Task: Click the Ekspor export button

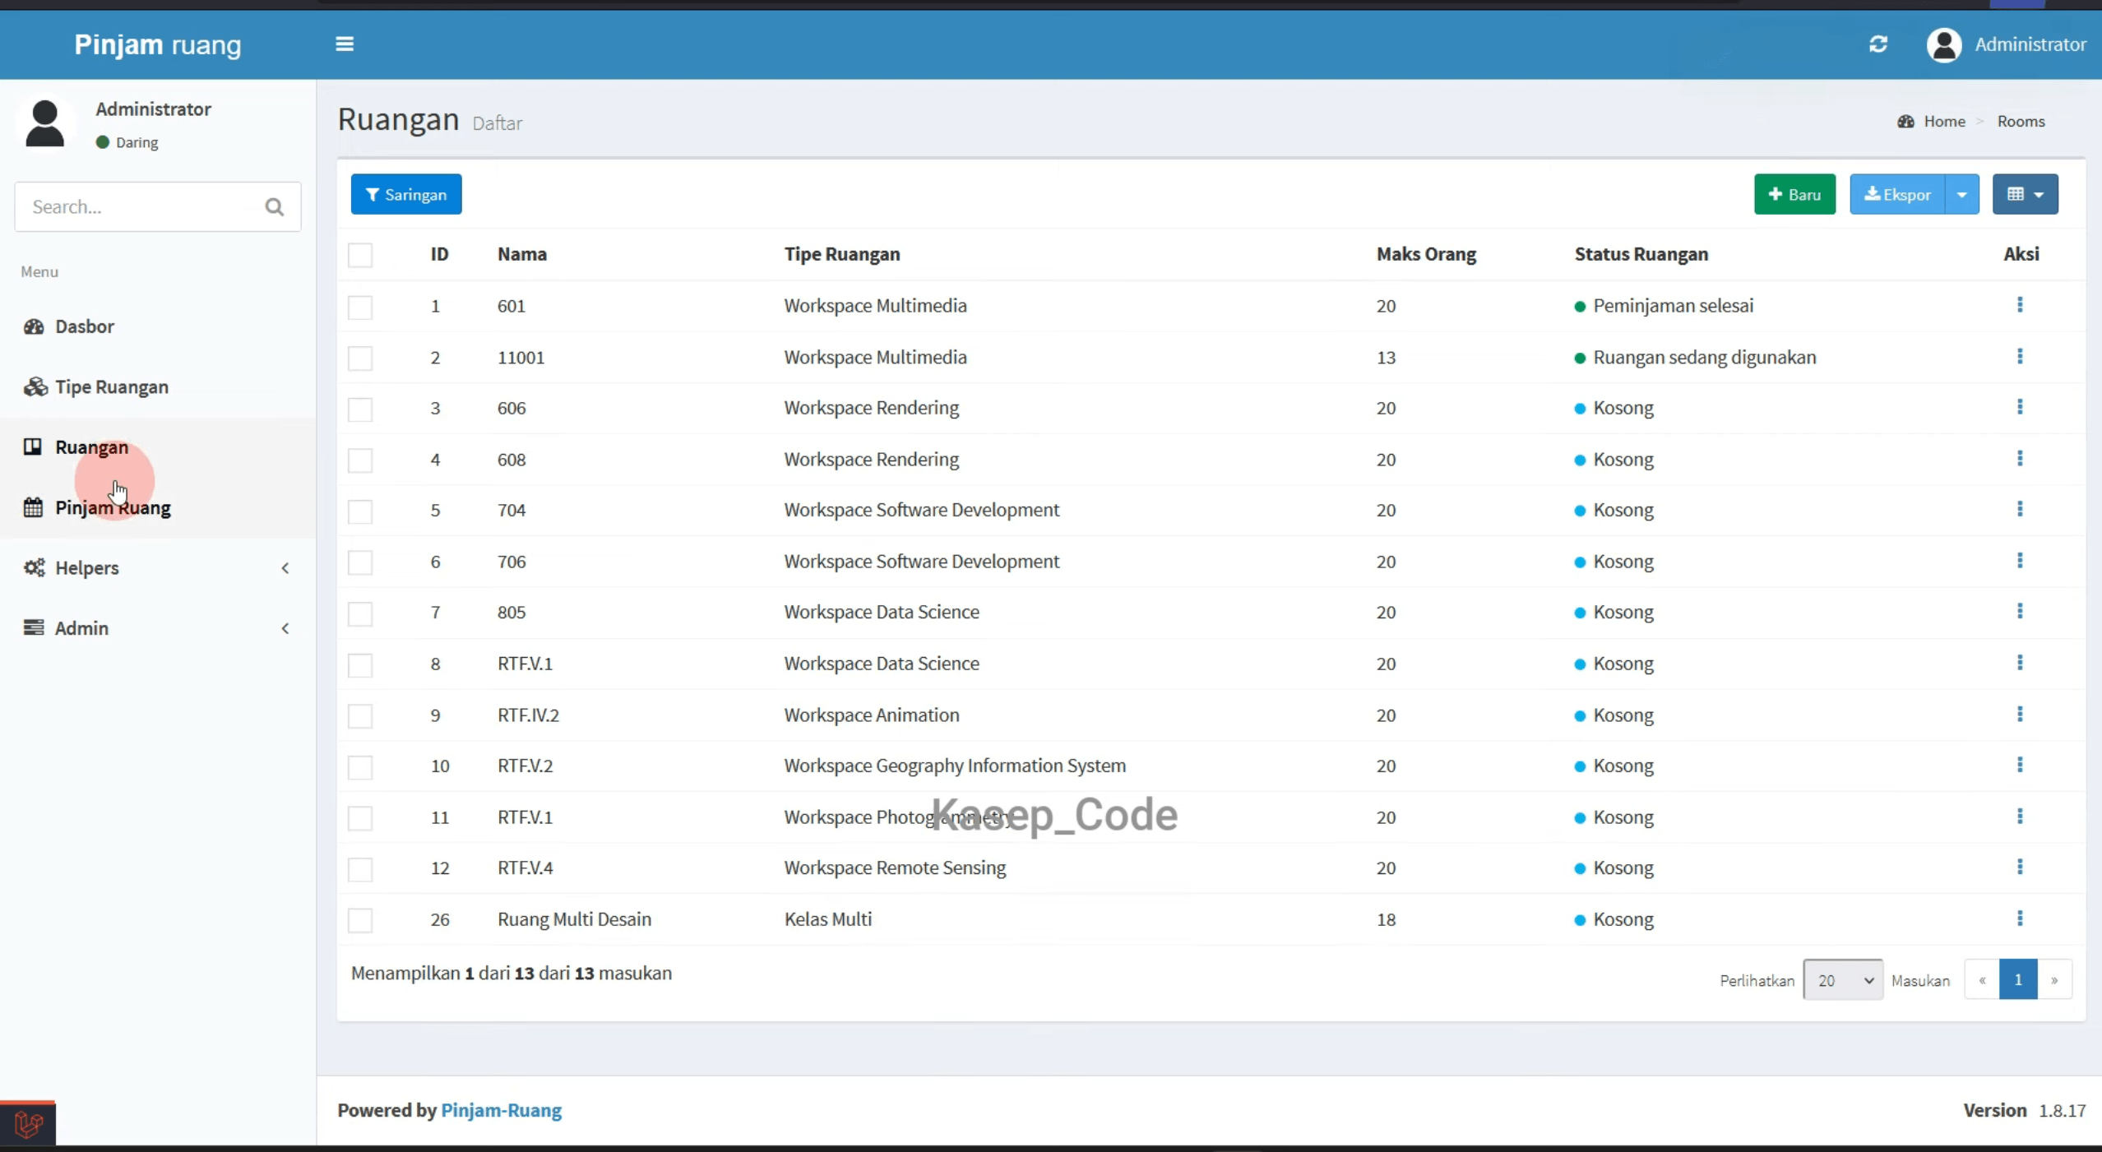Action: 1897,195
